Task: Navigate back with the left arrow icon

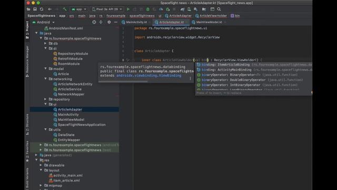Action: (x=49, y=9)
